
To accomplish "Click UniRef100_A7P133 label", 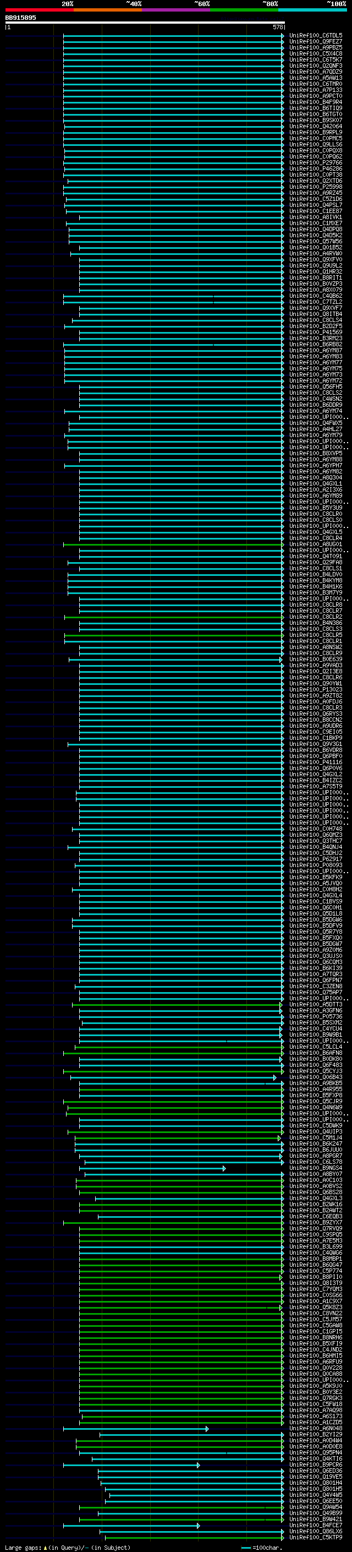I will [x=316, y=90].
